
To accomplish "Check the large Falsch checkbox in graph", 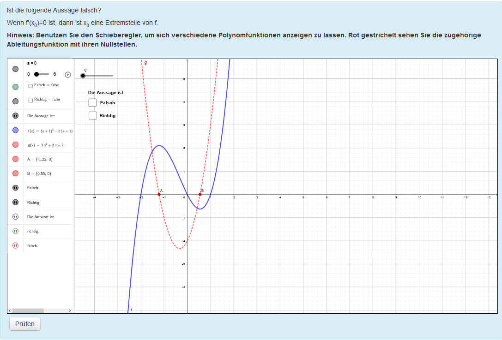I will coord(93,102).
